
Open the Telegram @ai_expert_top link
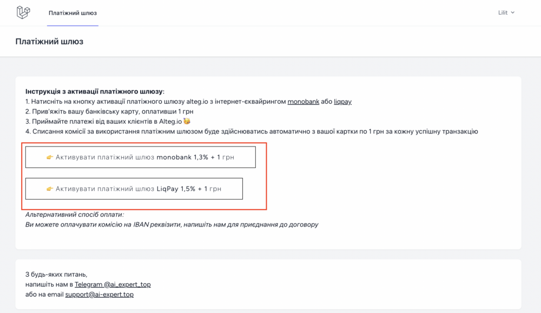pyautogui.click(x=113, y=284)
